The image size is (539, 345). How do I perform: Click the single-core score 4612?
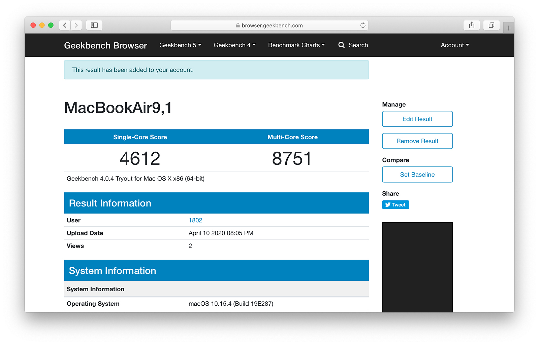[x=140, y=158]
